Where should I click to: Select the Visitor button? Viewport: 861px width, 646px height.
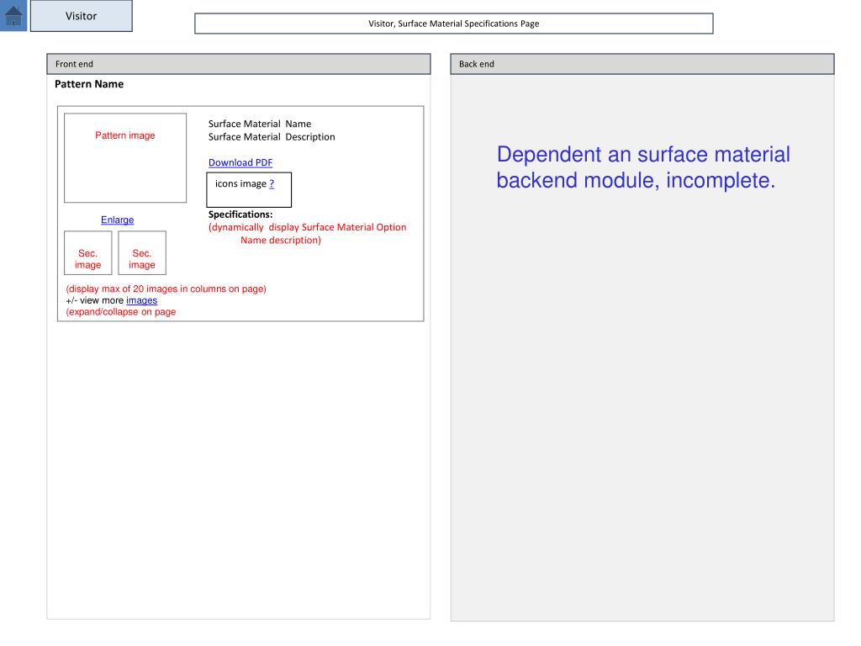pos(82,16)
